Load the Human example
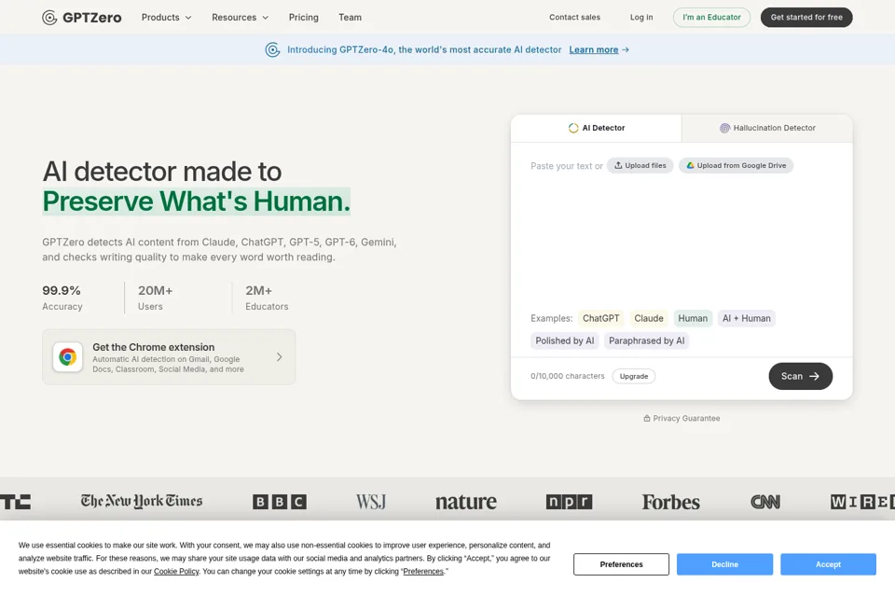This screenshot has width=895, height=597. [x=693, y=318]
